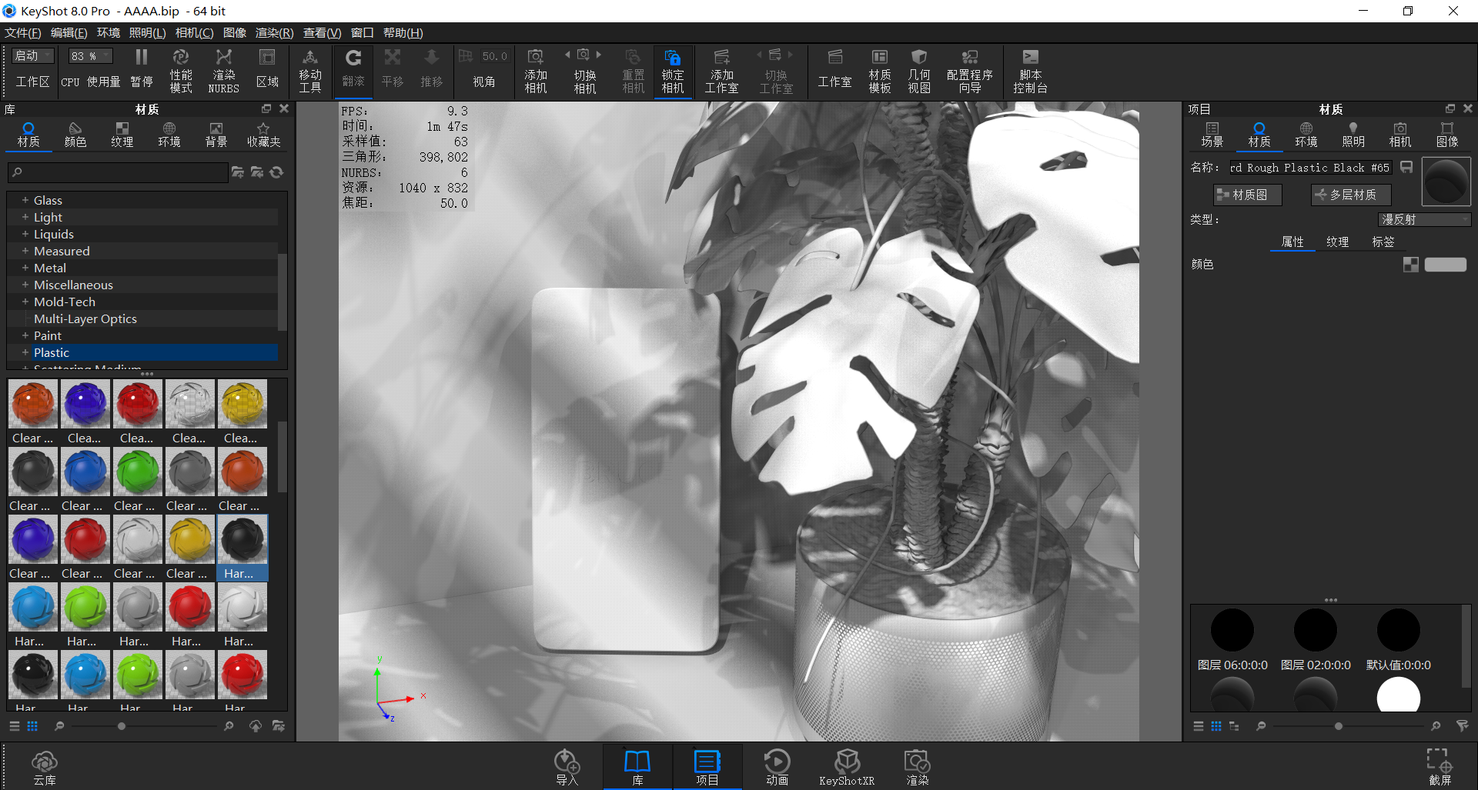Select the 平移 (Pan) camera tool
Screen dimensions: 1478x790
(x=393, y=69)
